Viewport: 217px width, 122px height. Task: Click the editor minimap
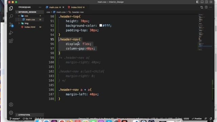coord(205,32)
